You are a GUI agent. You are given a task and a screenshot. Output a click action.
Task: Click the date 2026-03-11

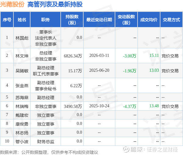(99, 55)
